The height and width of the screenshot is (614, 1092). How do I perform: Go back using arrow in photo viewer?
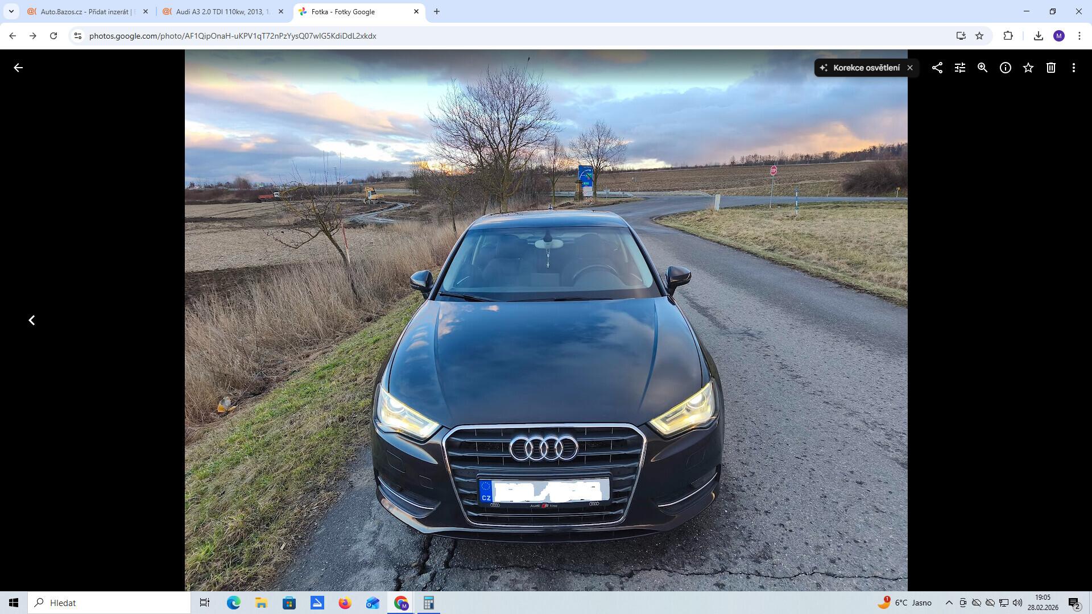click(x=18, y=68)
